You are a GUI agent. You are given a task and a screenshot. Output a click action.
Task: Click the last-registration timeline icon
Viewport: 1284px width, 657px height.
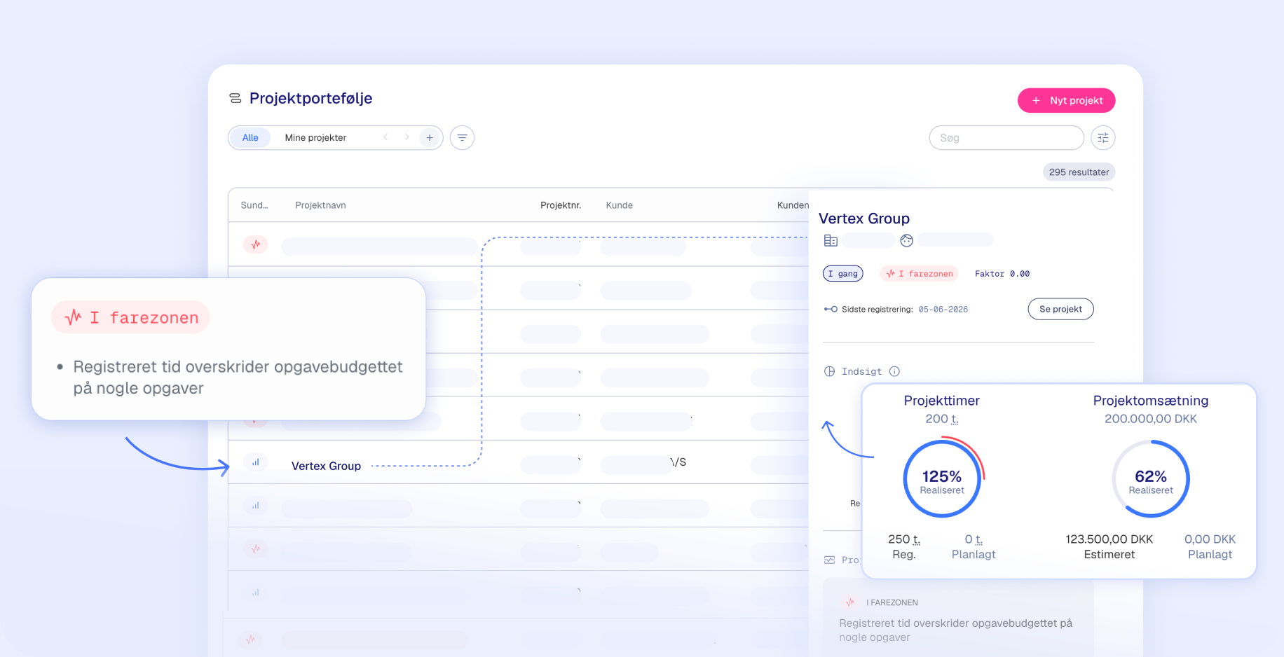[831, 309]
